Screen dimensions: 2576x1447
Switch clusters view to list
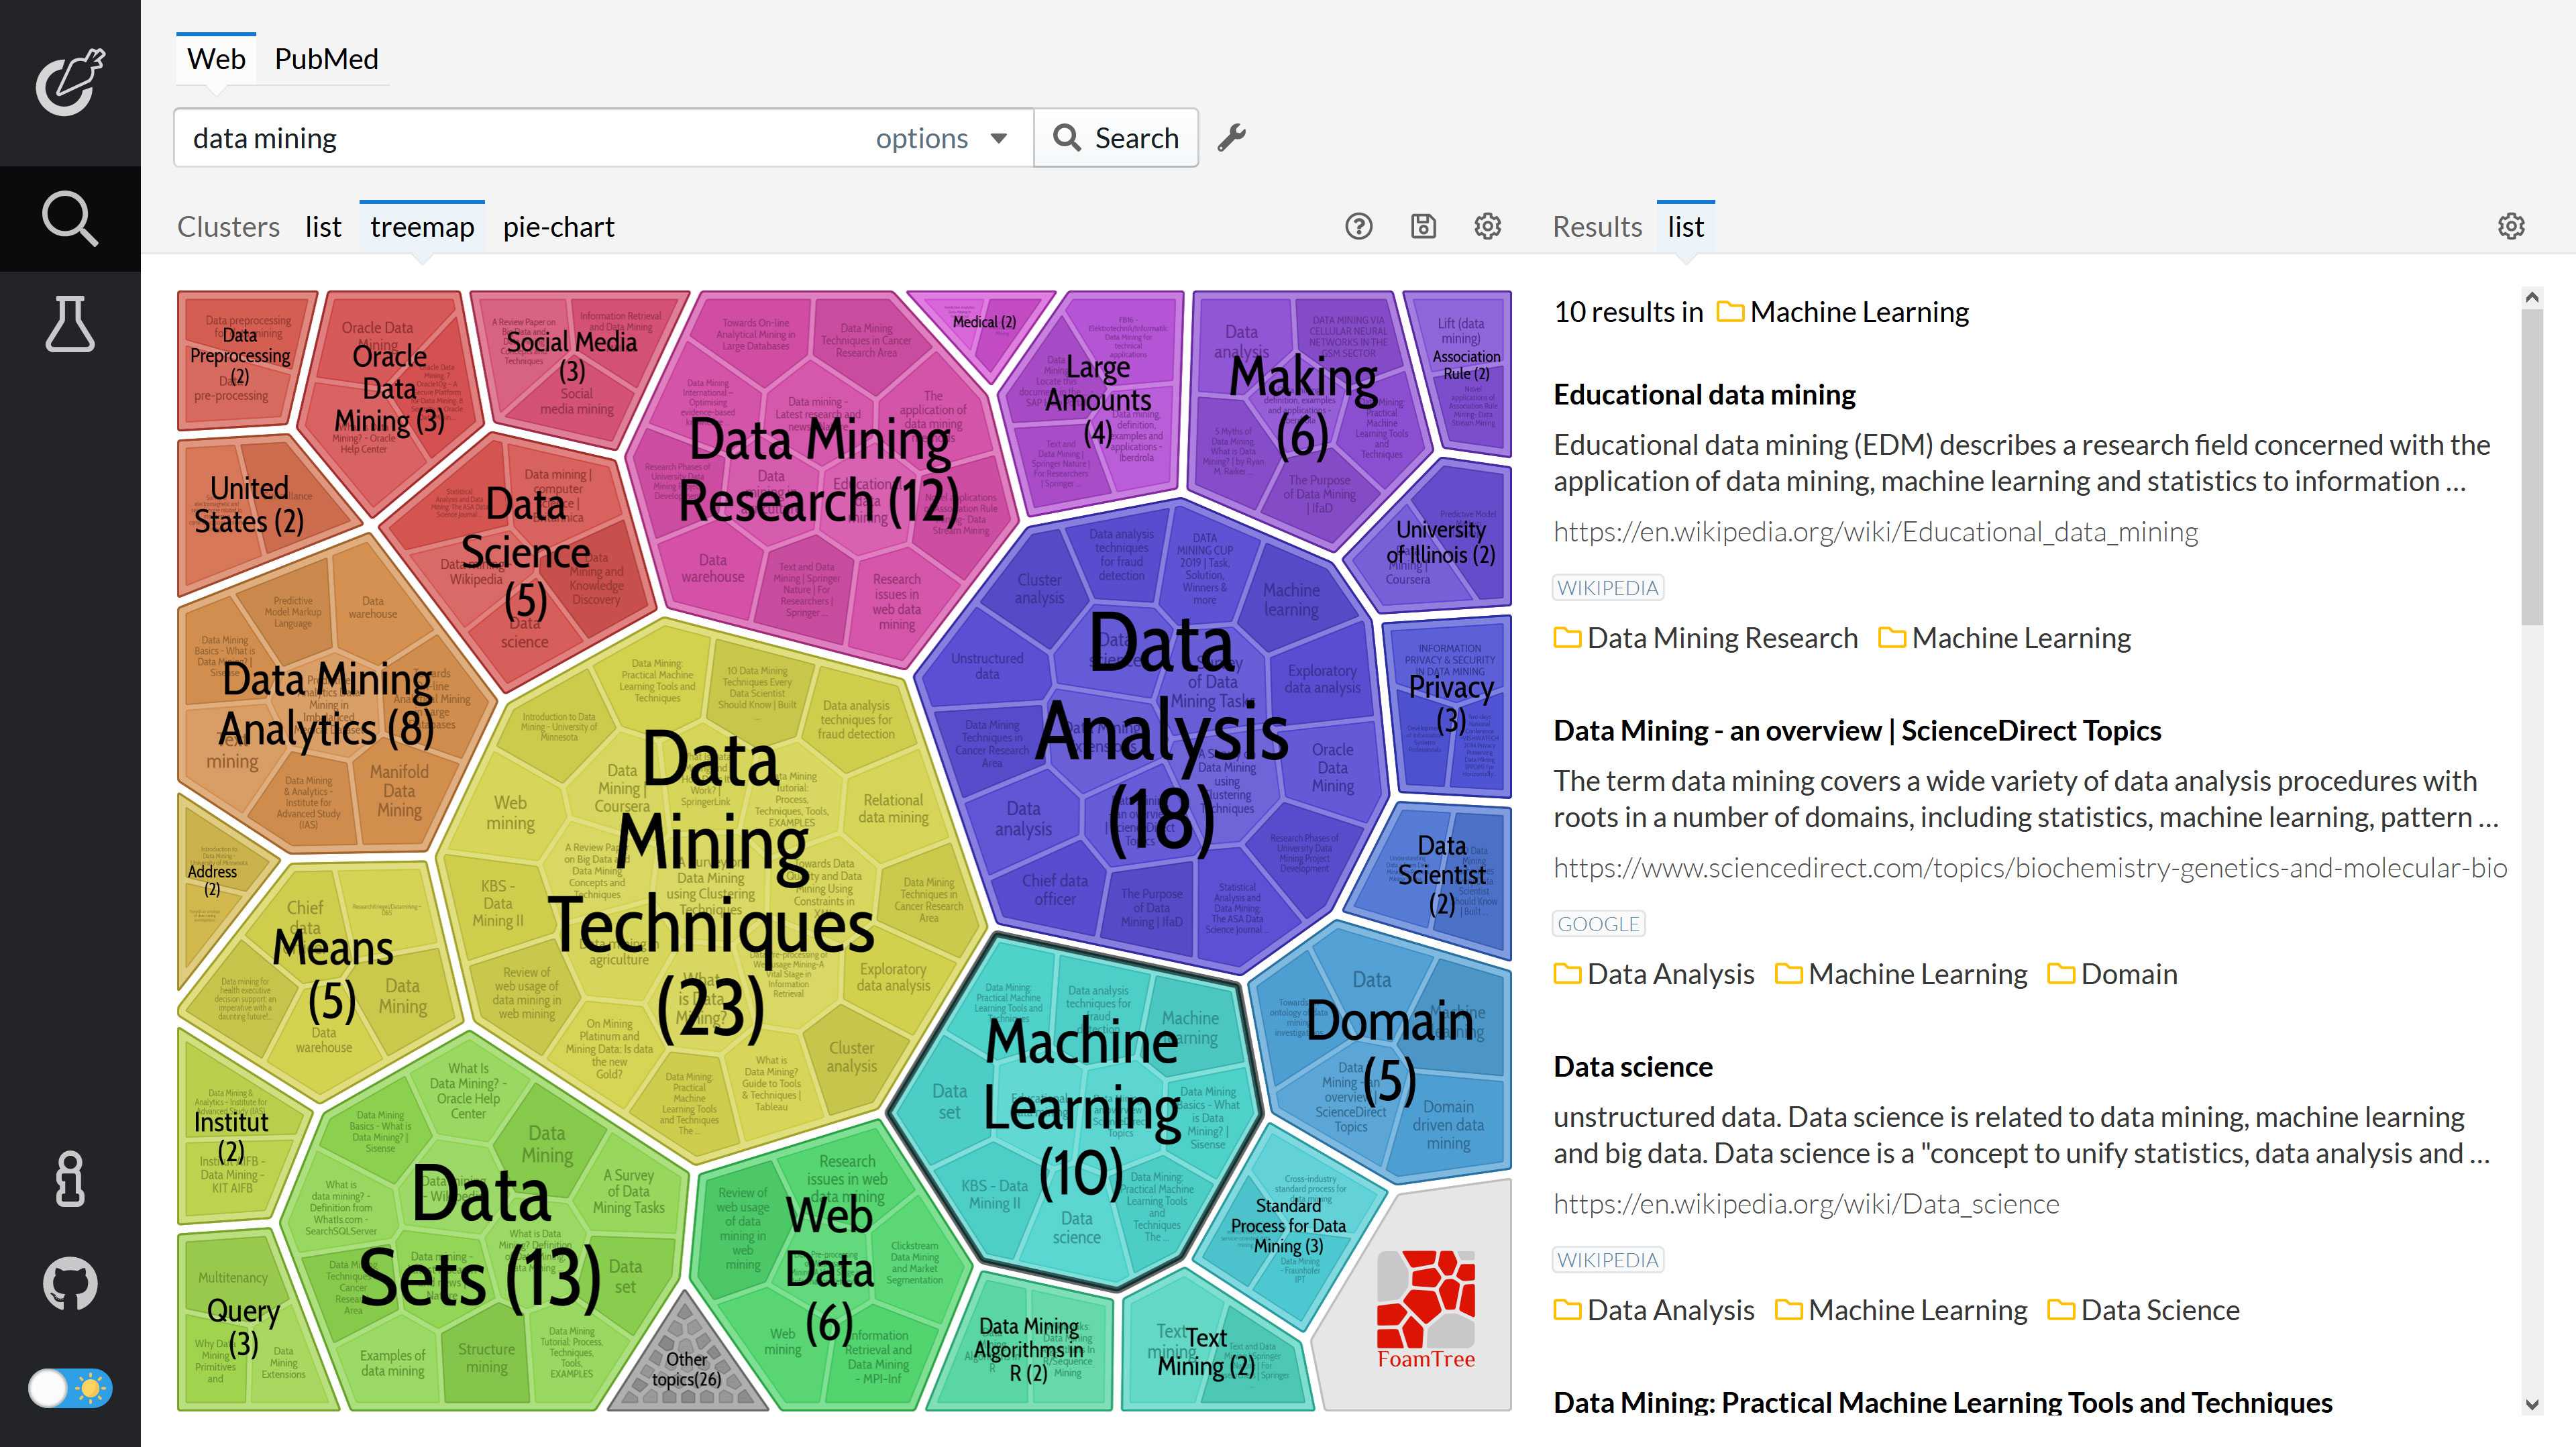[x=323, y=227]
